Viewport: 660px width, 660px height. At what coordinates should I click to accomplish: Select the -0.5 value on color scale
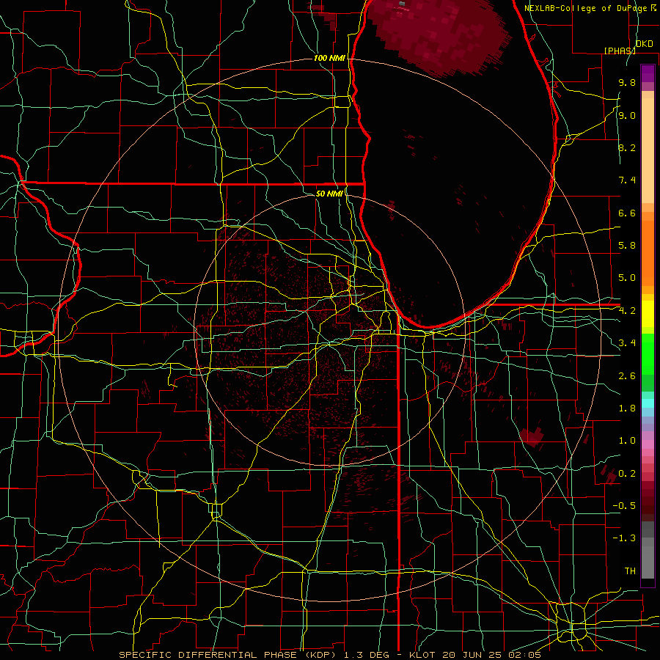[x=624, y=506]
